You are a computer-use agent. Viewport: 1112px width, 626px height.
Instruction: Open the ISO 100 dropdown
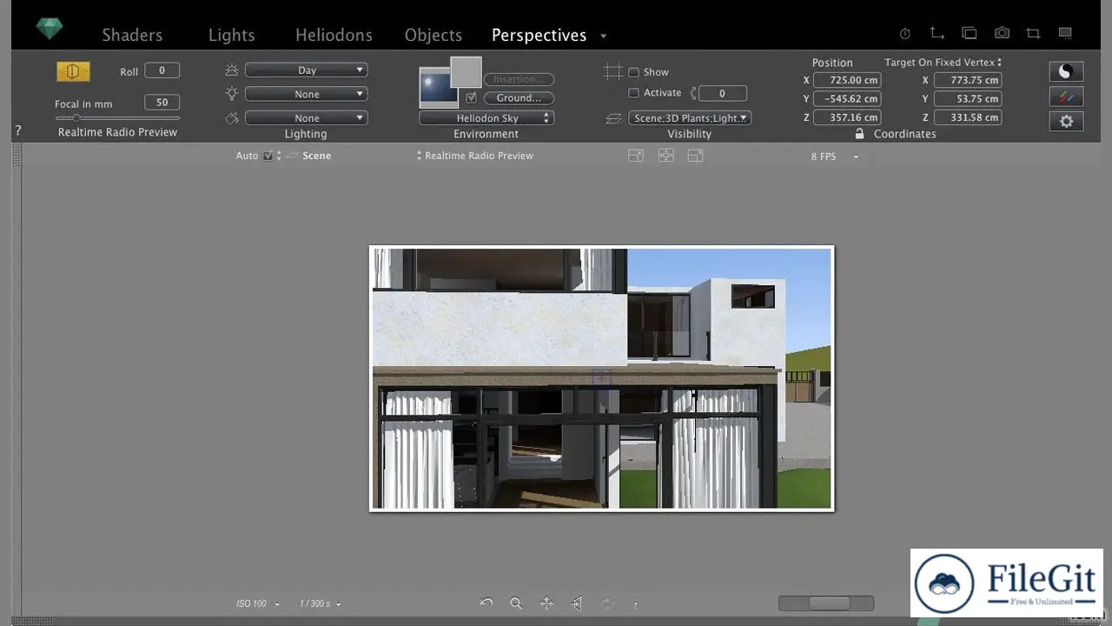[x=258, y=603]
